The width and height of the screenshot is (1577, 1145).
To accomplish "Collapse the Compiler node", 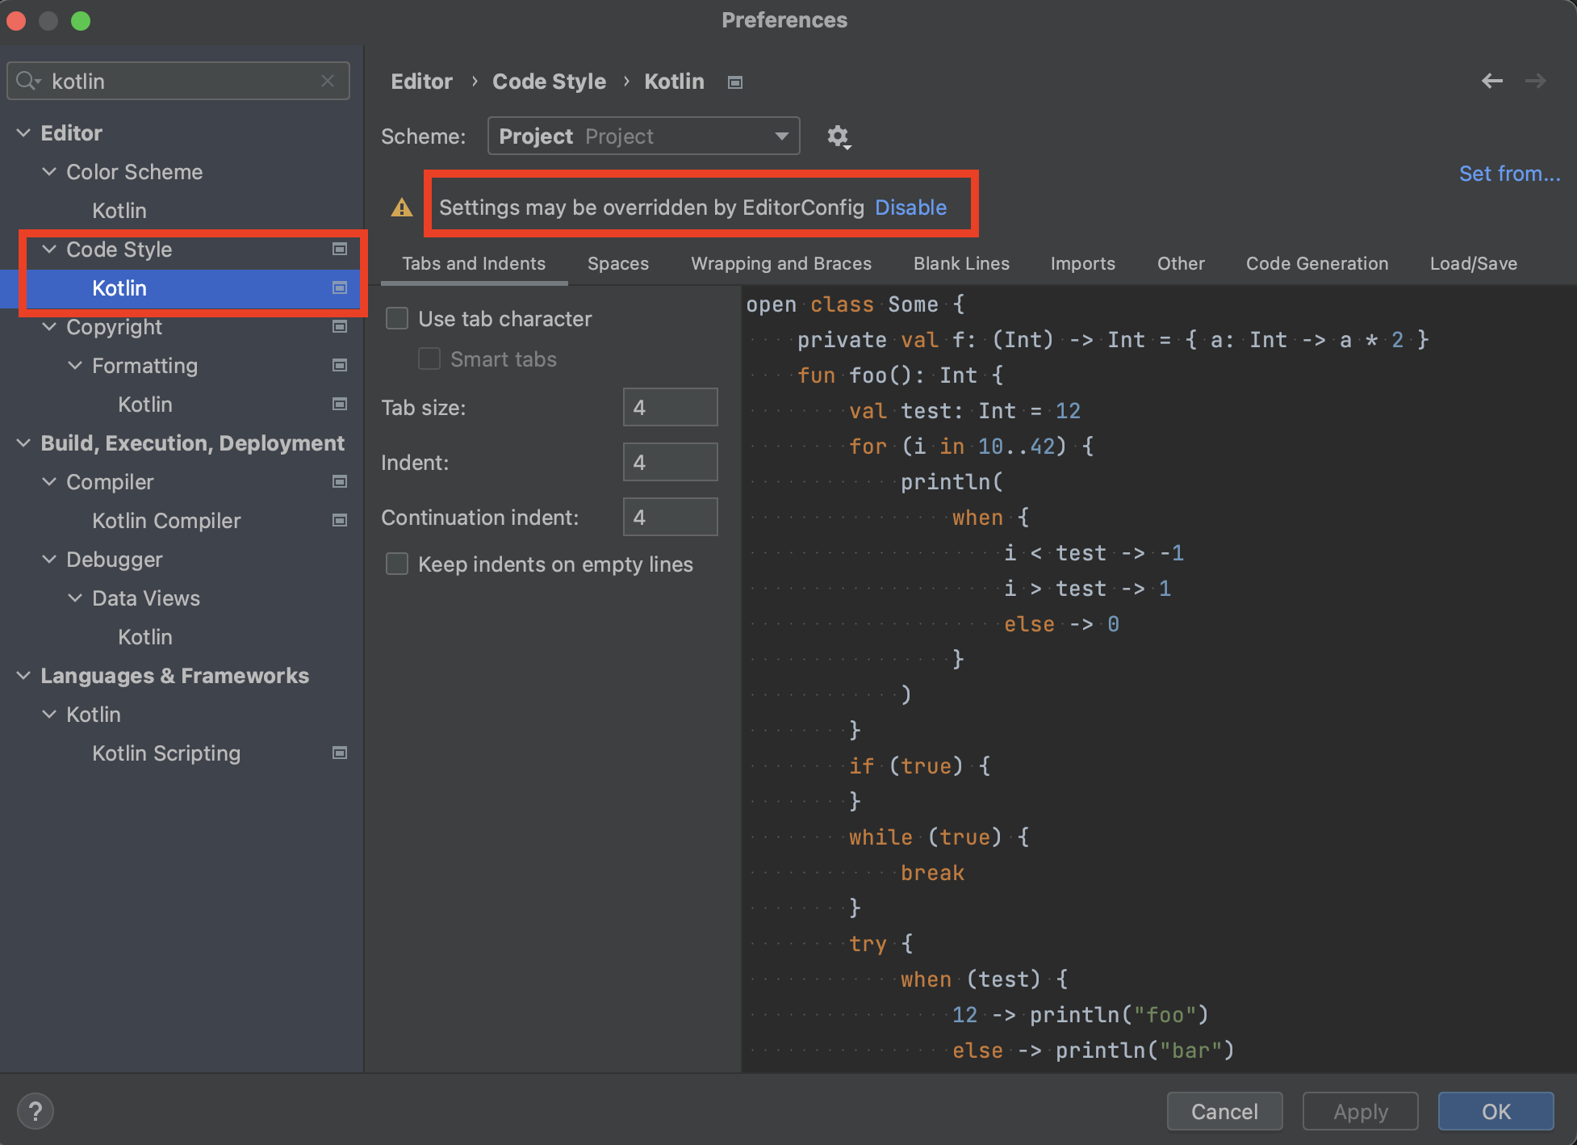I will (49, 481).
